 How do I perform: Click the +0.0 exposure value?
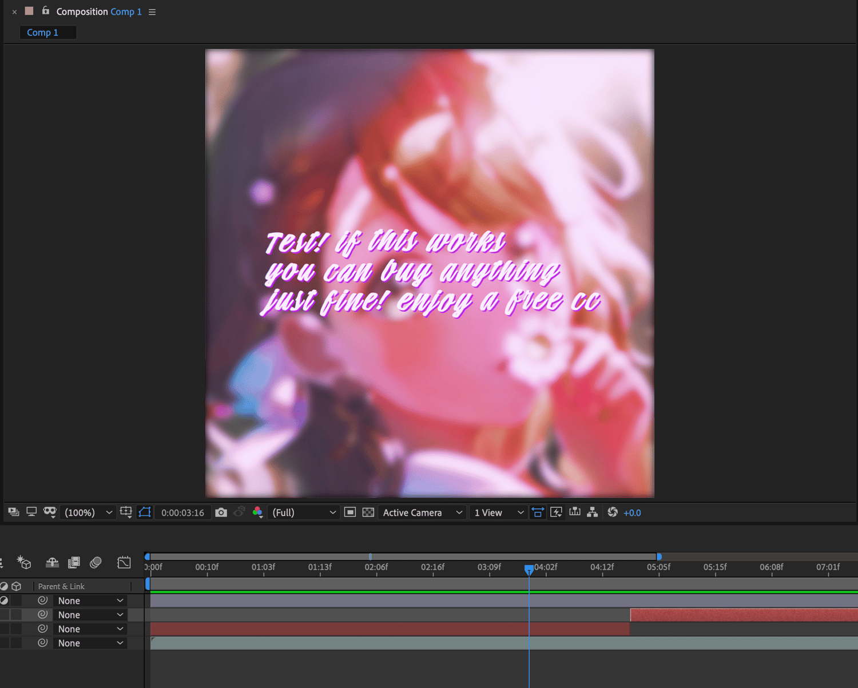point(632,513)
